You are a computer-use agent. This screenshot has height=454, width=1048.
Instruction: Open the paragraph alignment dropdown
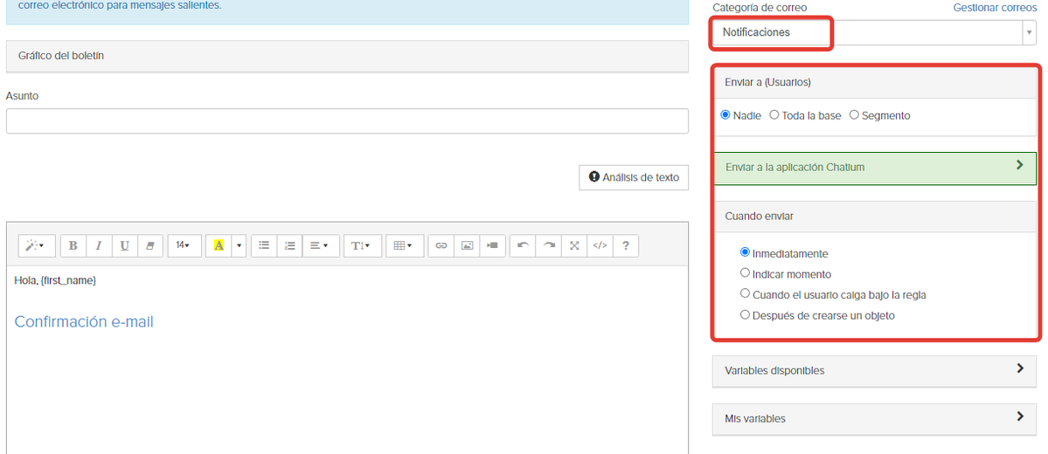pyautogui.click(x=321, y=245)
